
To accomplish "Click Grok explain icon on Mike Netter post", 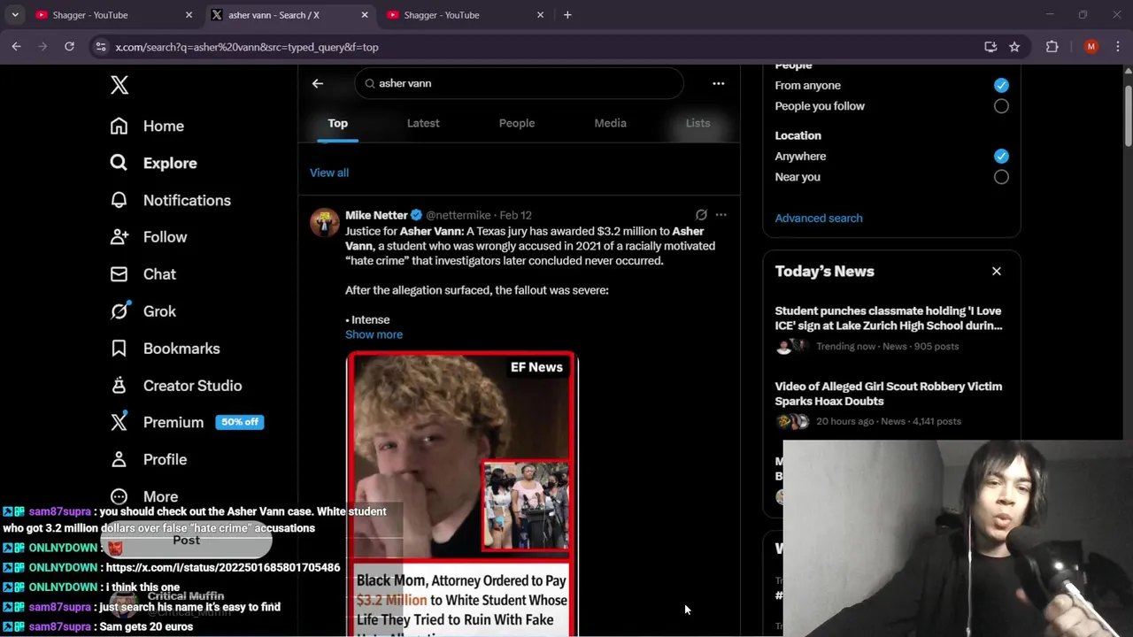I will click(x=701, y=215).
